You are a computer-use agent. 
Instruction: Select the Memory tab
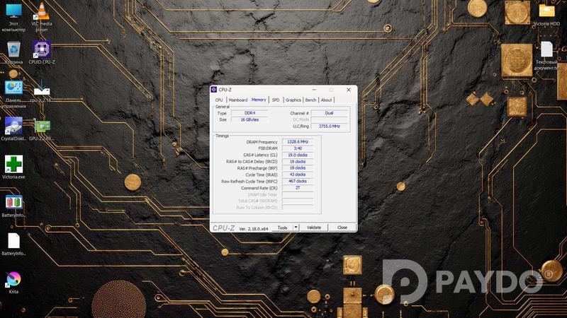[x=259, y=100]
